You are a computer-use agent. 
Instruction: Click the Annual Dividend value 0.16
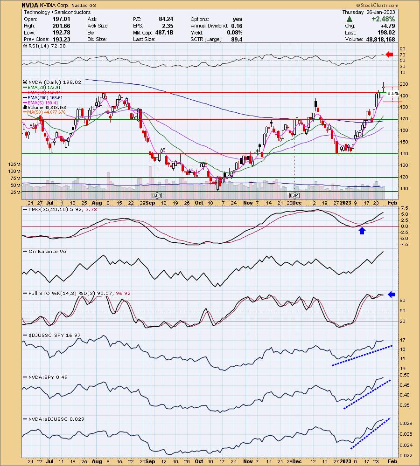(237, 26)
